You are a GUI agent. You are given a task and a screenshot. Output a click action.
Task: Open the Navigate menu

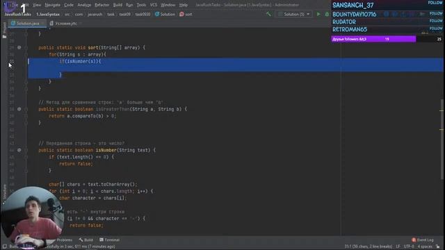coord(53,5)
